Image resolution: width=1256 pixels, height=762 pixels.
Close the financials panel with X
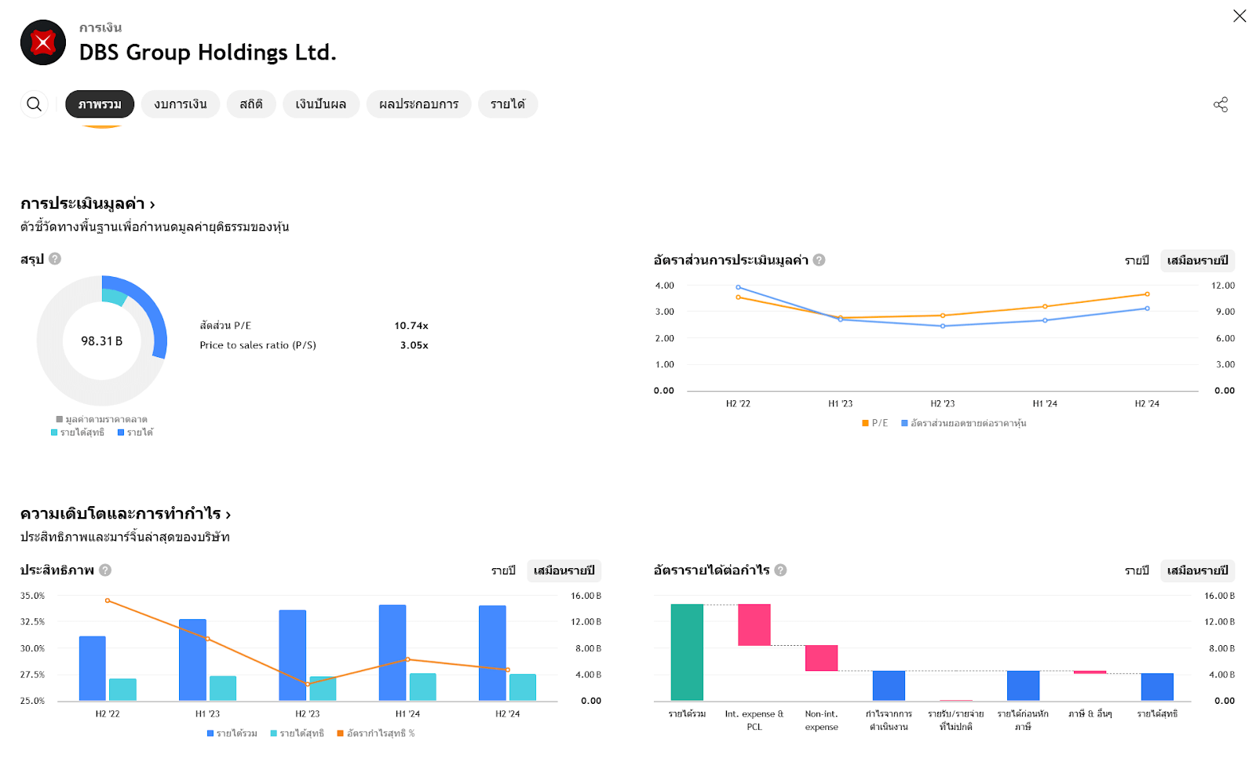tap(1240, 16)
